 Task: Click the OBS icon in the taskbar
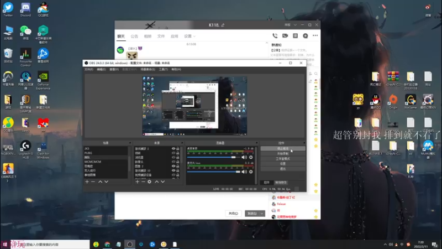[130, 245]
